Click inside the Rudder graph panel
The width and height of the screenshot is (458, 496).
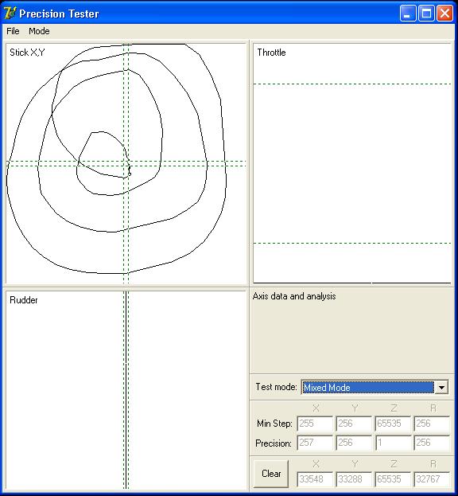126,390
